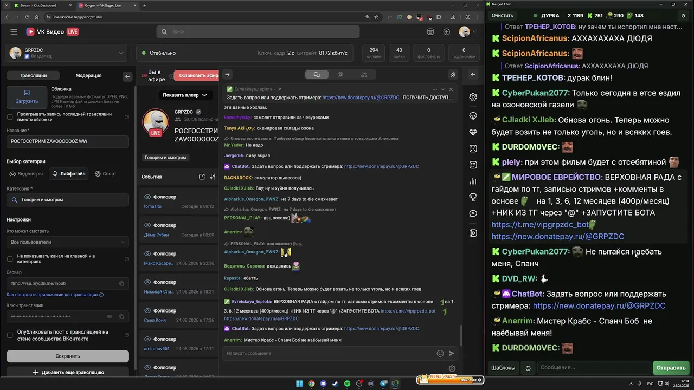This screenshot has height=390, width=694.
Task: Open the t.me/vipgrpzdc_bot link in Merged Chat
Action: point(540,225)
